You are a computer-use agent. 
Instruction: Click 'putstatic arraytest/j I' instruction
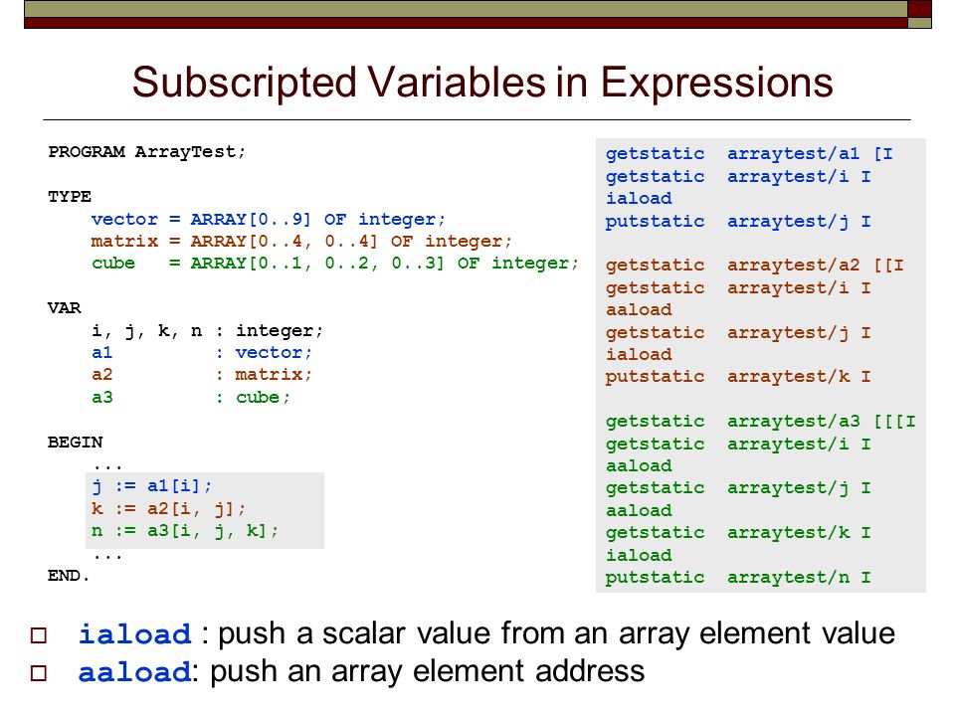738,221
